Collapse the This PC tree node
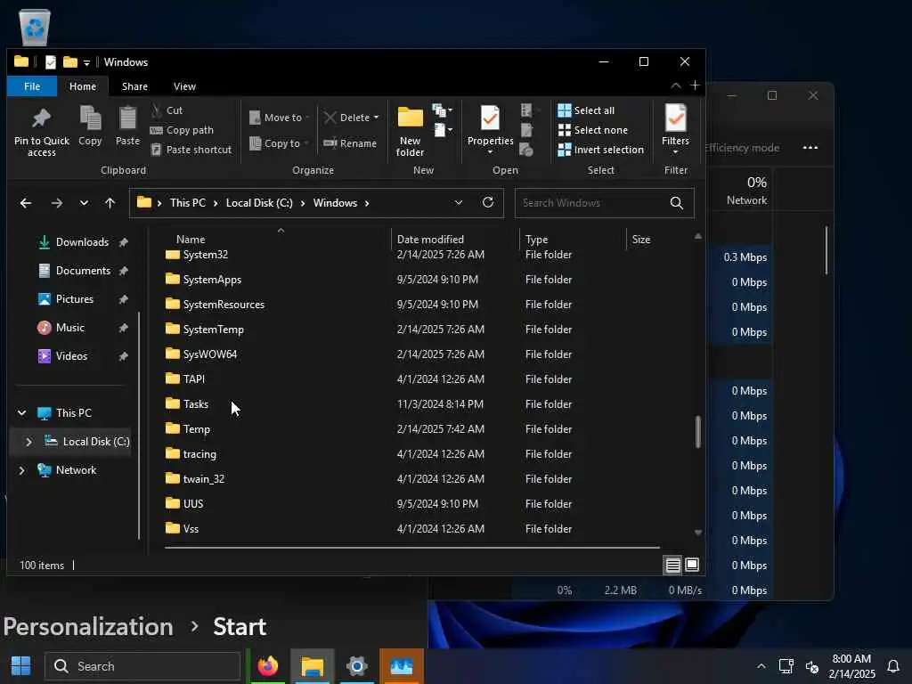The image size is (912, 684). click(22, 413)
